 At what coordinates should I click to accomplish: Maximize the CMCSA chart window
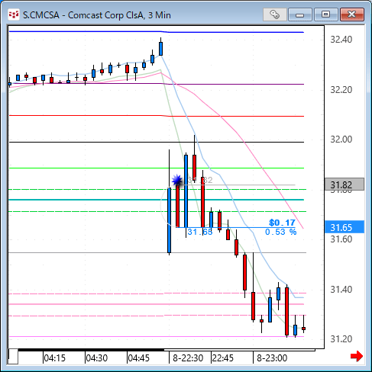point(325,14)
